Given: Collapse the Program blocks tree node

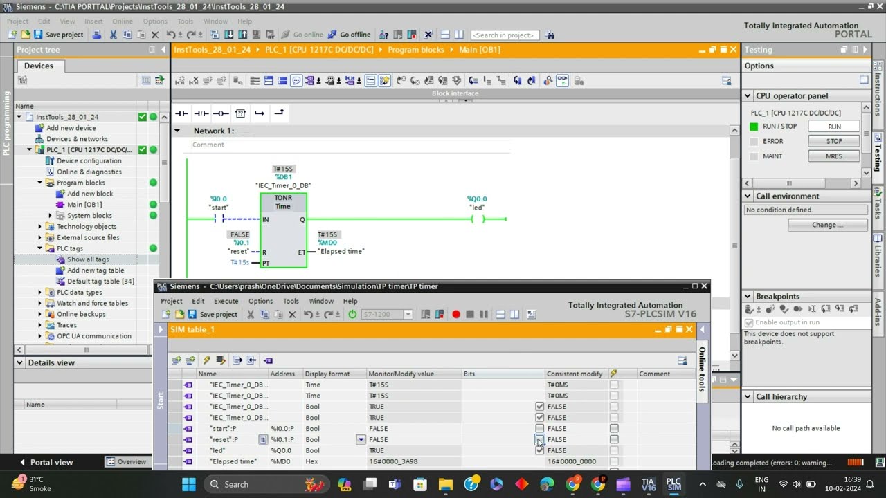Looking at the screenshot, I should click(x=40, y=183).
